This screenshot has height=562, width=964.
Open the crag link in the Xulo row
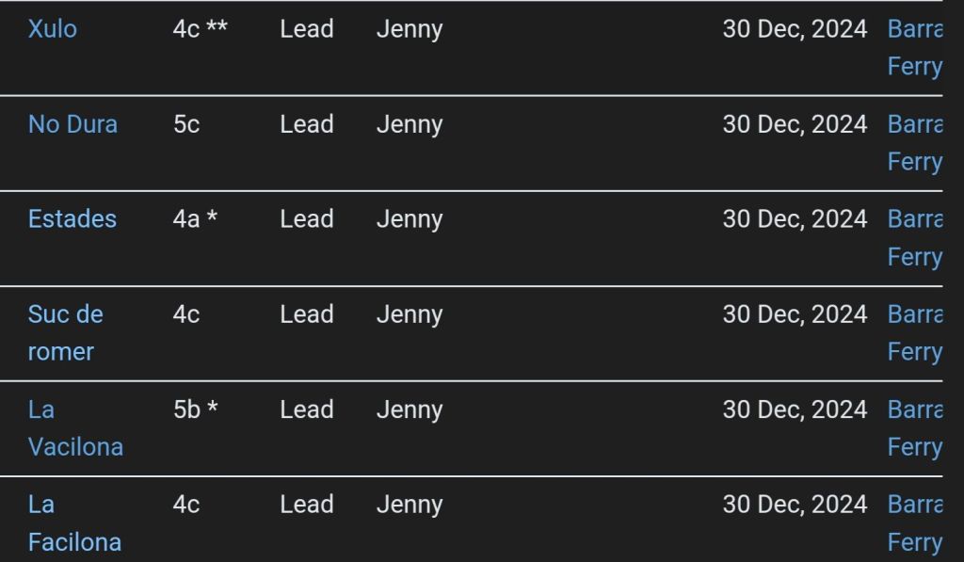914,47
